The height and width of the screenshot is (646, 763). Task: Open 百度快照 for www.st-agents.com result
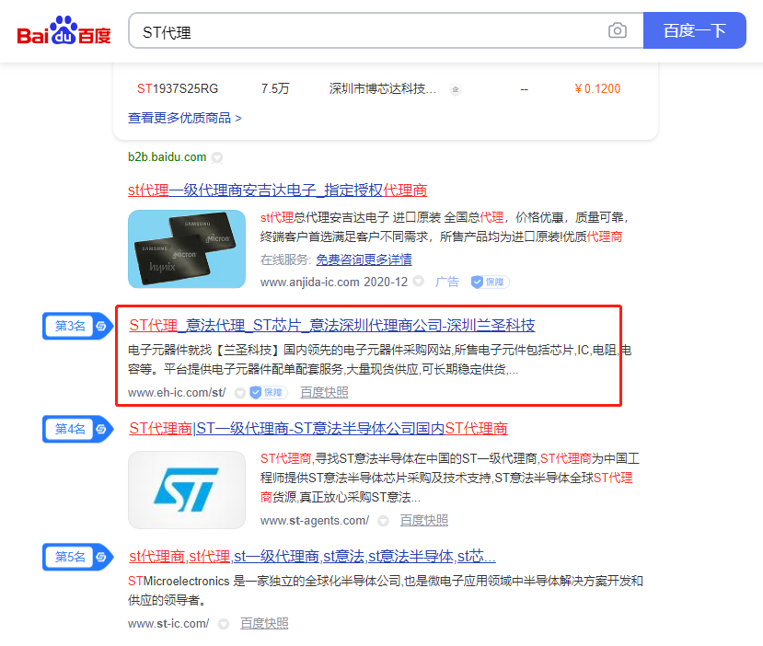tap(423, 521)
